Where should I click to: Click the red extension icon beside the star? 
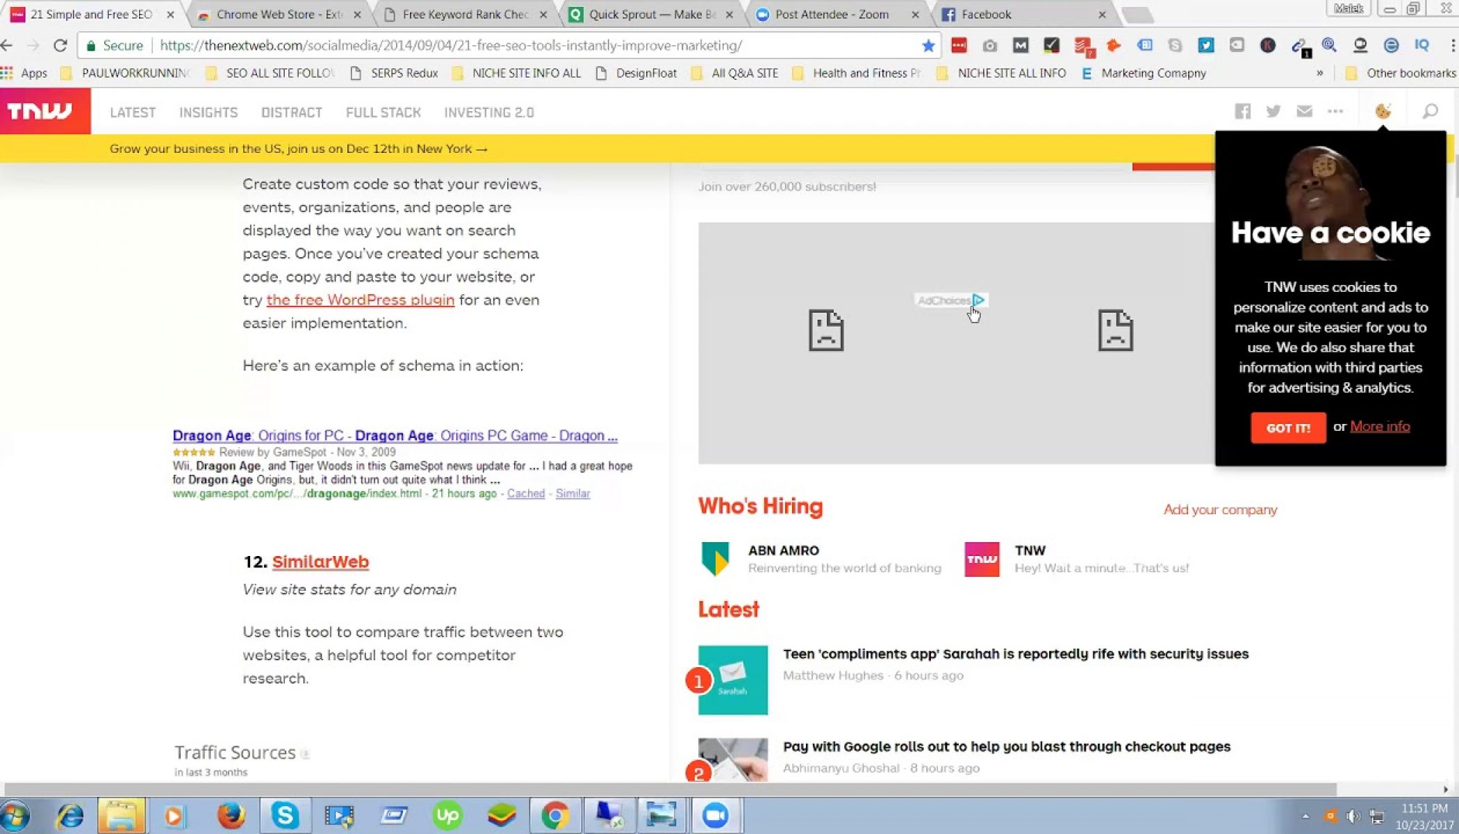click(x=959, y=46)
